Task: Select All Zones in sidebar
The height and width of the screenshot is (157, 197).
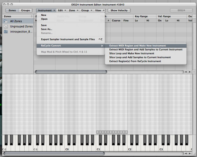Action: (x=18, y=21)
